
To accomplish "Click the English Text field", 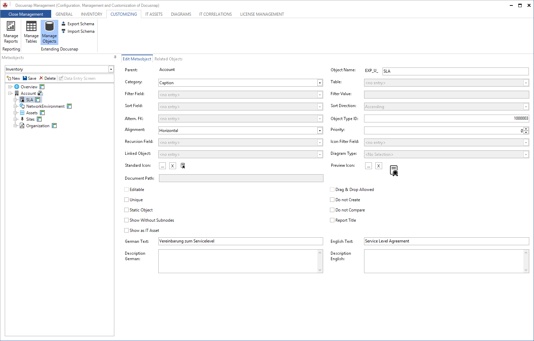I will point(446,241).
